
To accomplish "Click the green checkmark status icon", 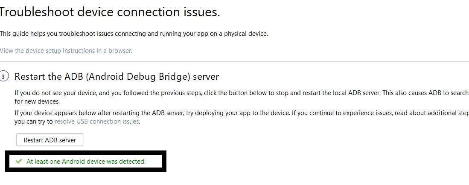I will coord(19,161).
